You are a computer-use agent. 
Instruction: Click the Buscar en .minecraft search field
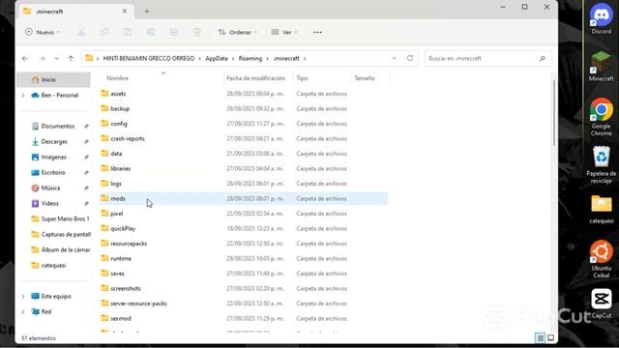coord(487,58)
